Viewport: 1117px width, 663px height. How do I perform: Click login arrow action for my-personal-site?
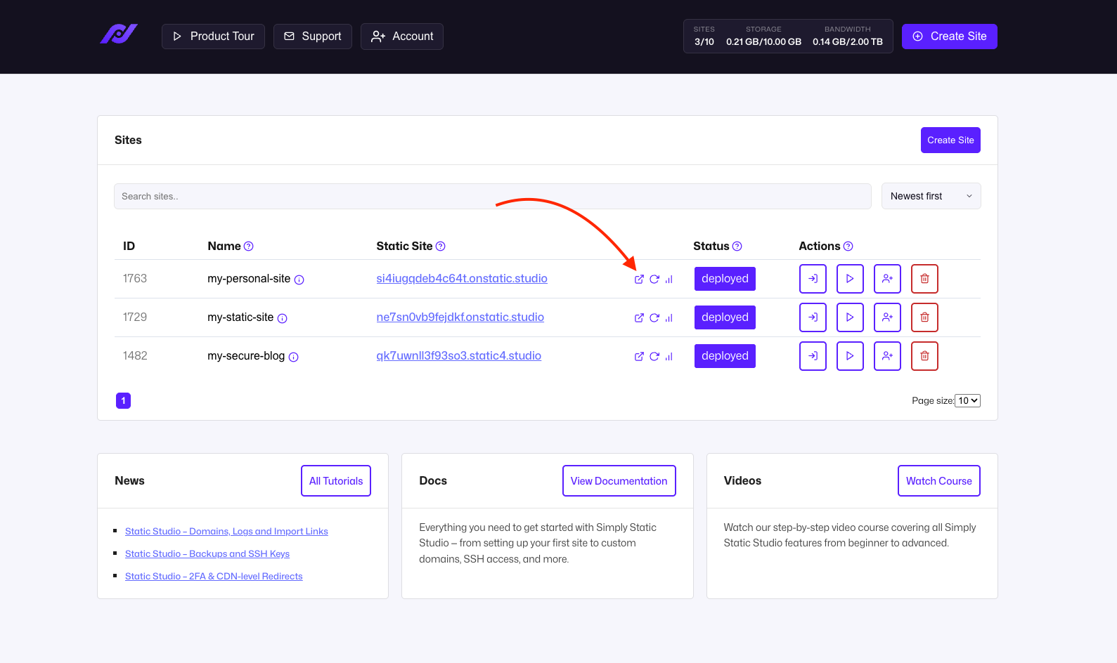(813, 279)
